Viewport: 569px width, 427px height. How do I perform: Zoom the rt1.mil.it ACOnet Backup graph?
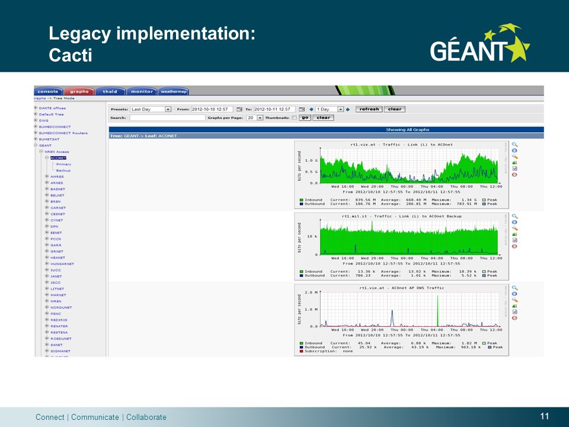pyautogui.click(x=514, y=216)
